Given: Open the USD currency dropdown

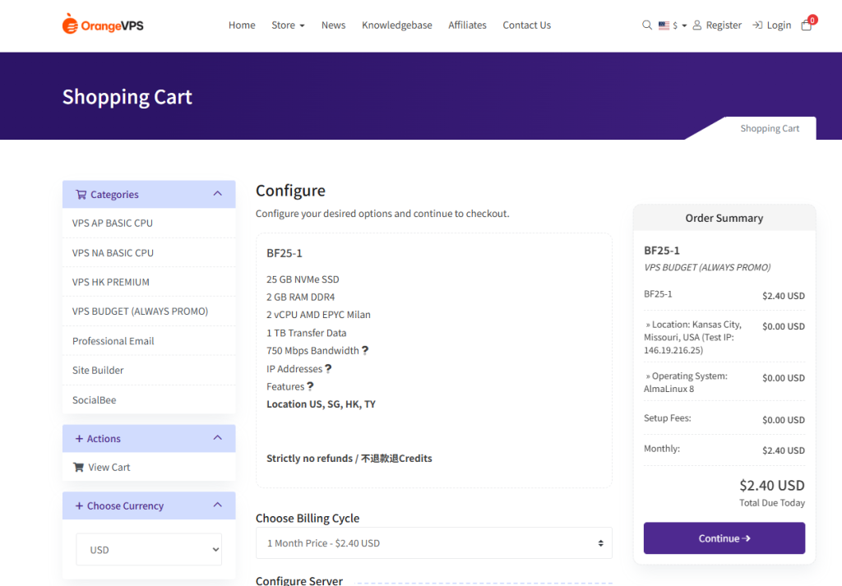Looking at the screenshot, I should [x=149, y=550].
